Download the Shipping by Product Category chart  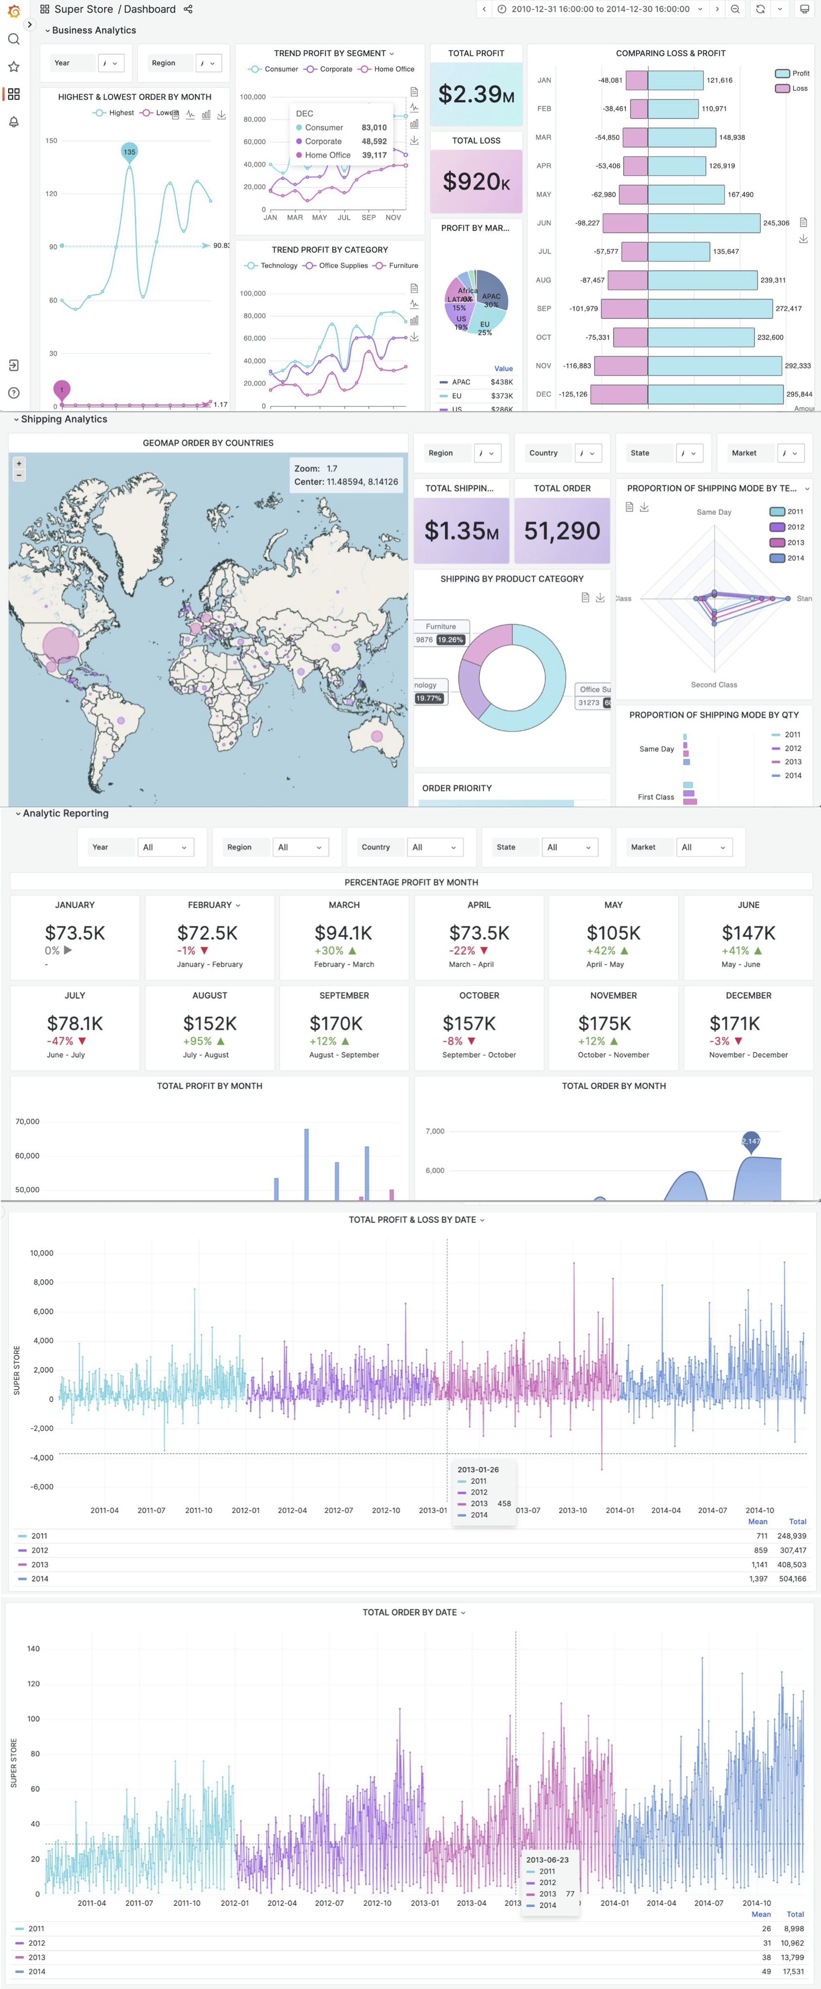[x=600, y=598]
